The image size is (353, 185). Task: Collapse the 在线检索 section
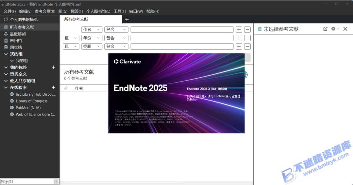point(6,87)
